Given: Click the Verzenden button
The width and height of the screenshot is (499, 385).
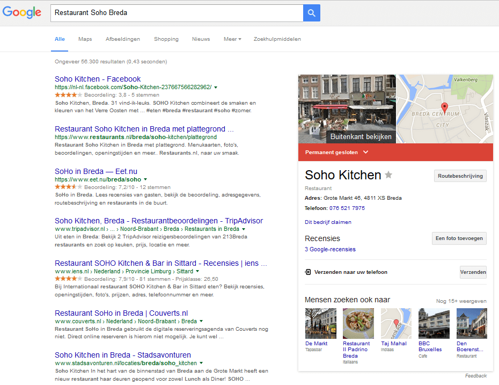Looking at the screenshot, I should (473, 272).
